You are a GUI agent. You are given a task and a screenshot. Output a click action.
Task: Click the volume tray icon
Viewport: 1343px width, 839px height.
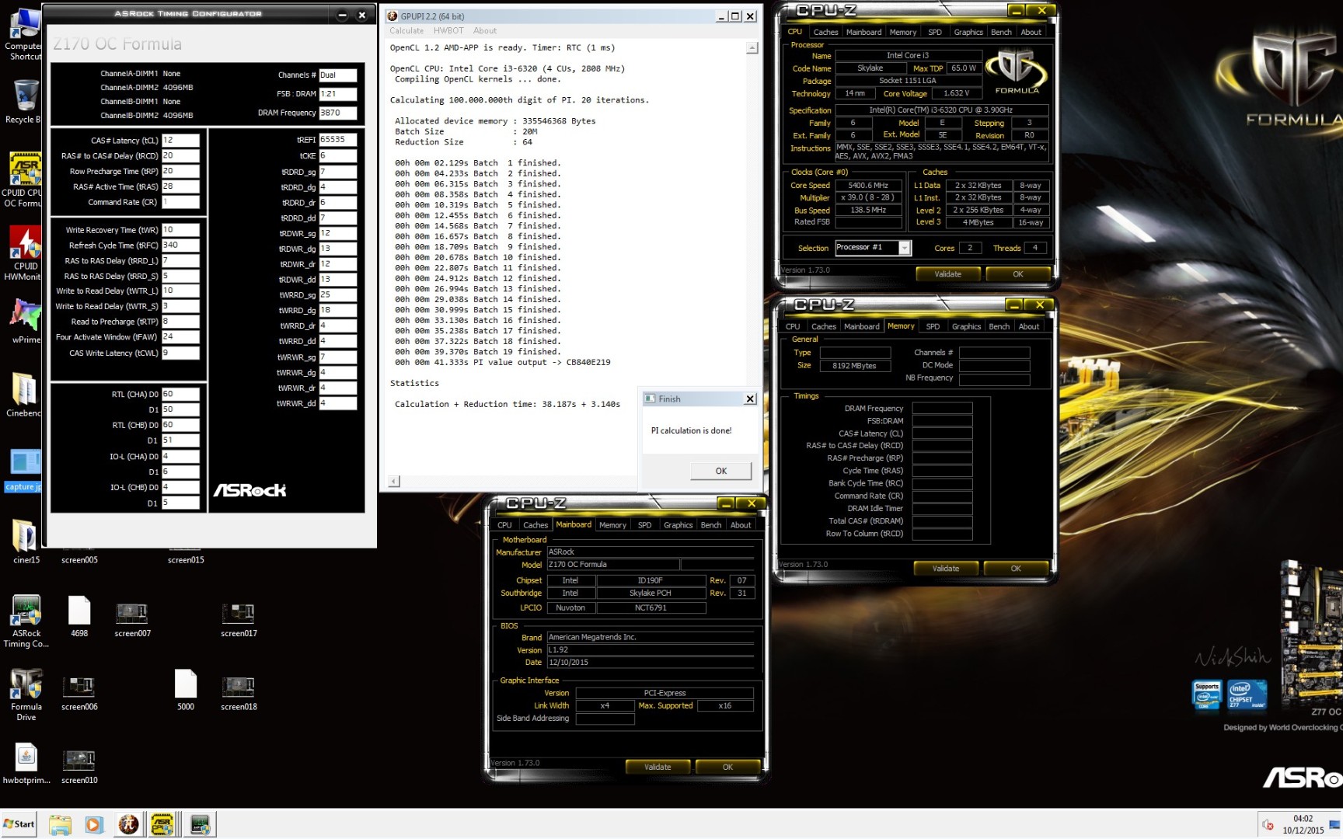(1268, 825)
